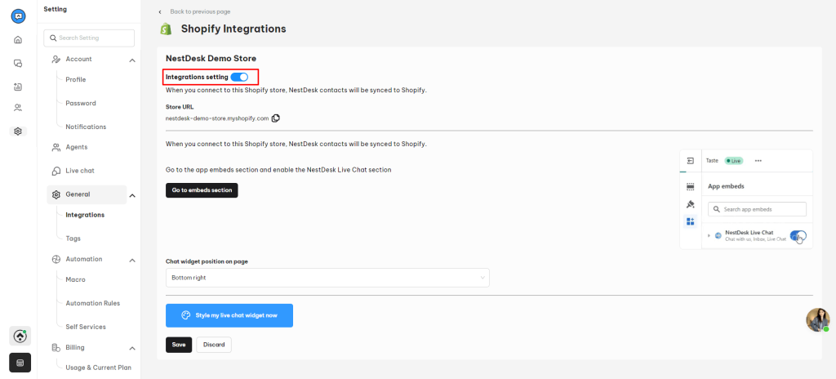Viewport: 836px width, 379px height.
Task: Collapse the Billing section chevron
Action: [132, 349]
